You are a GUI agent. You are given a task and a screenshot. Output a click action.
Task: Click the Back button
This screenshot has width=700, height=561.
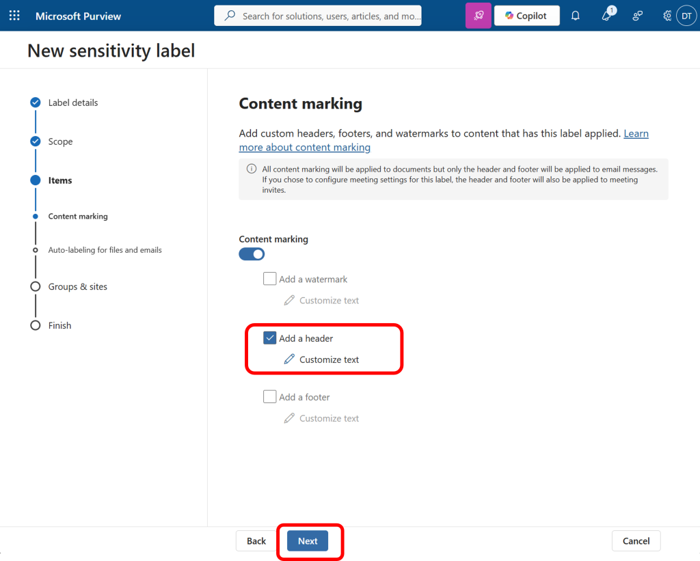256,541
